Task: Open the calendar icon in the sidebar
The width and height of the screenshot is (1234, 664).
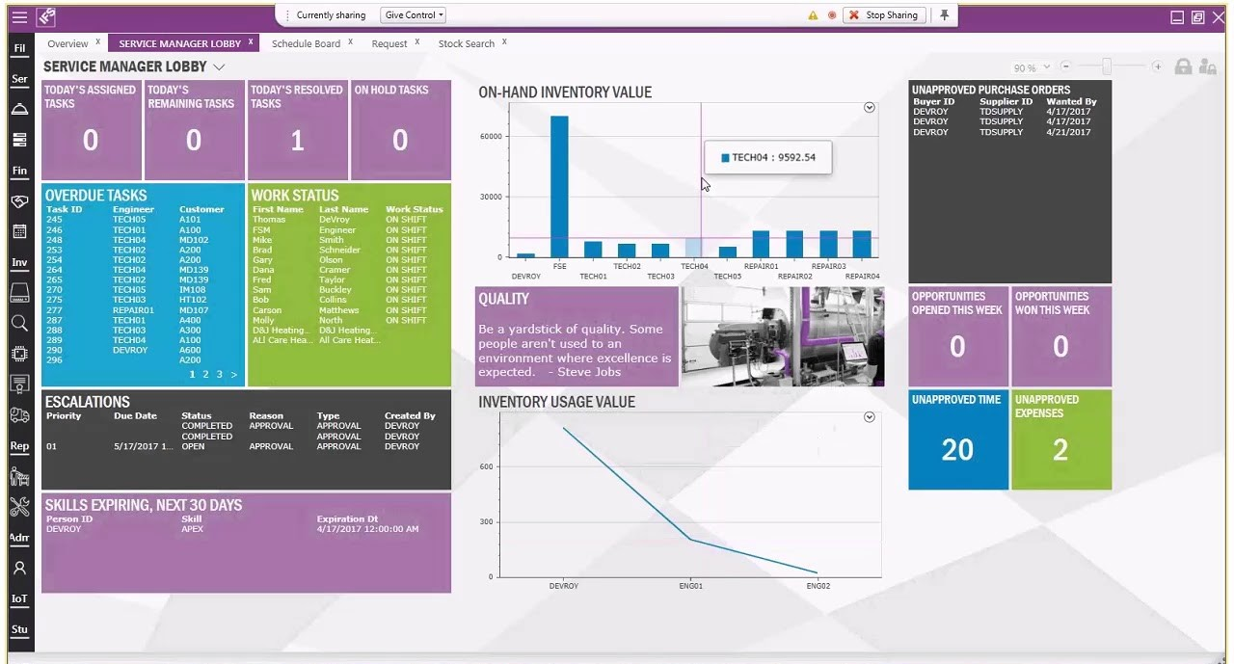Action: coord(19,231)
